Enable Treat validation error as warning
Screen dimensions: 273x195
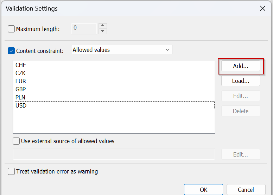[11, 171]
